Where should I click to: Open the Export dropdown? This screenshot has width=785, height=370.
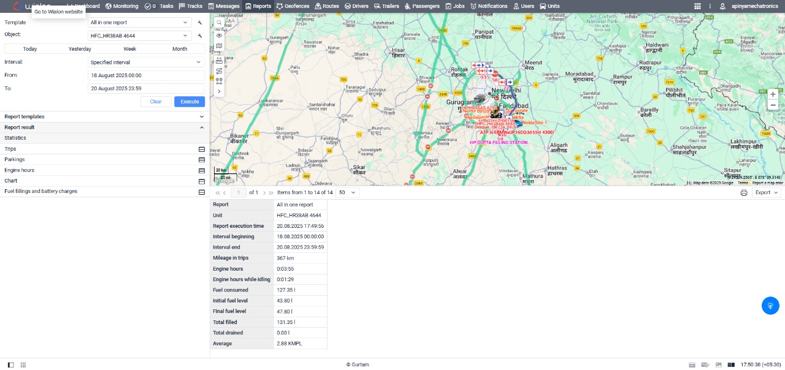pos(766,192)
